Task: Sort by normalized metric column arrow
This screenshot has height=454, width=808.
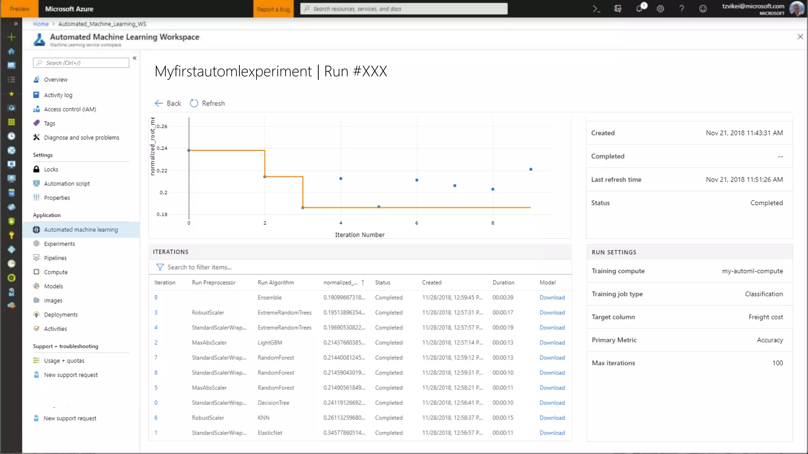Action: [x=363, y=283]
